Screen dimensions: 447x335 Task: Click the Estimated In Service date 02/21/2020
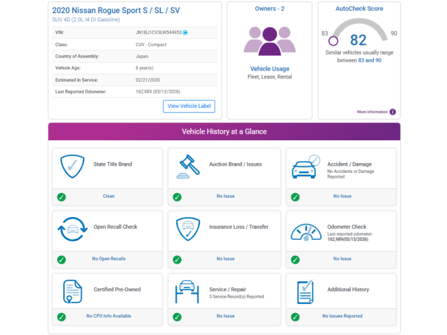coord(147,80)
